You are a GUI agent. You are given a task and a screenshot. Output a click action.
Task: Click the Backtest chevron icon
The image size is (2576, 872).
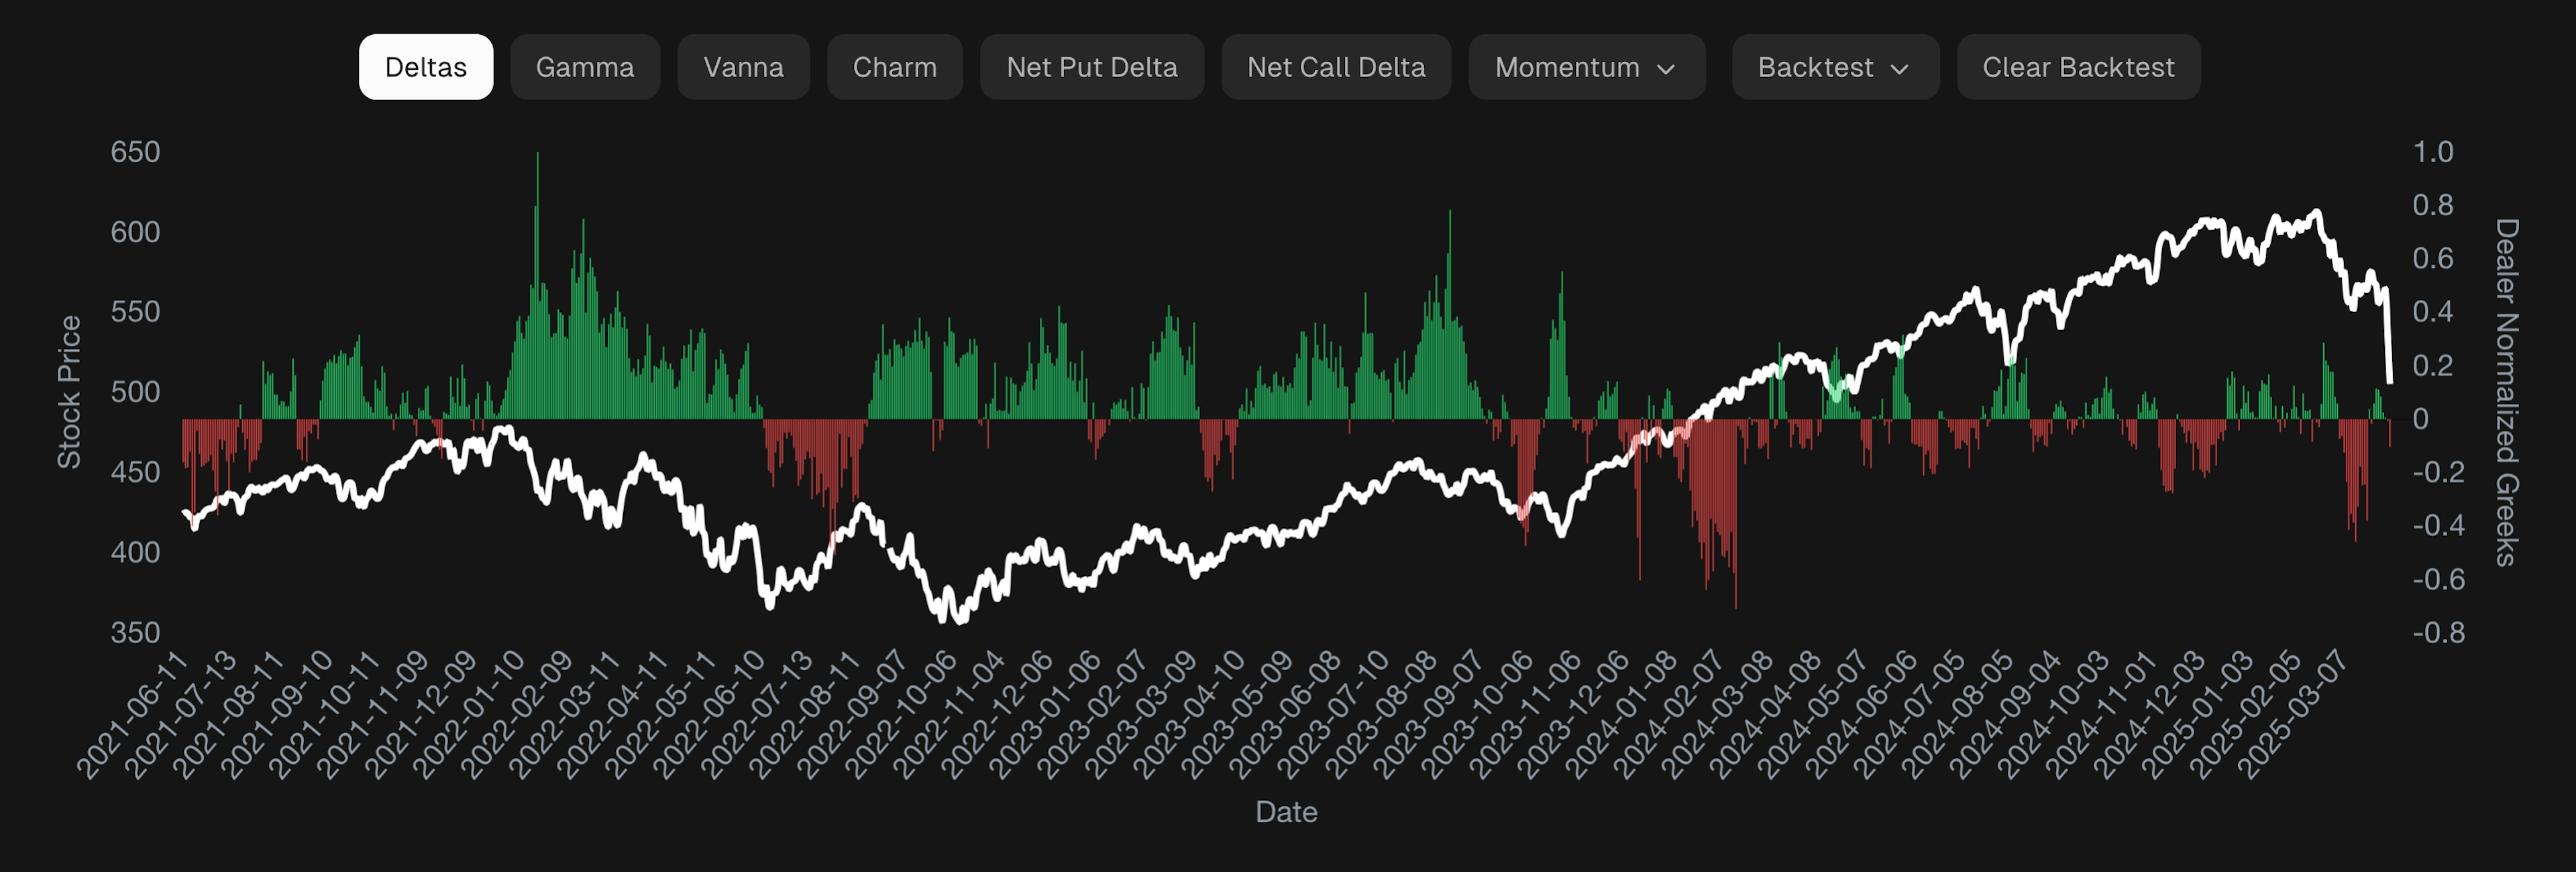(x=1900, y=69)
